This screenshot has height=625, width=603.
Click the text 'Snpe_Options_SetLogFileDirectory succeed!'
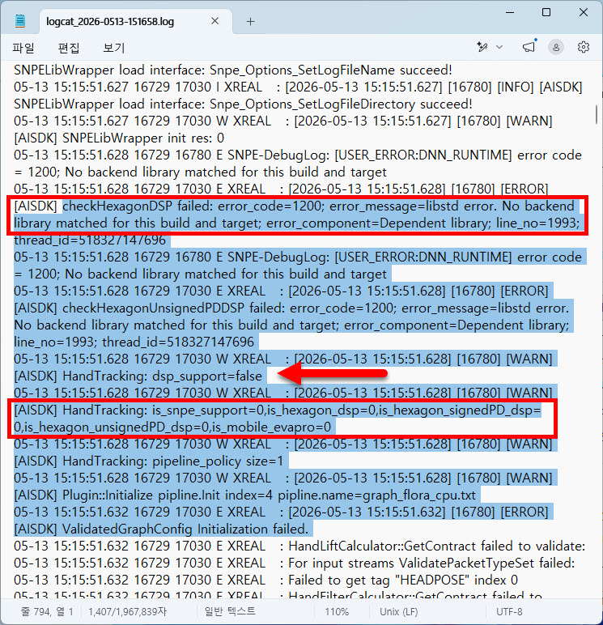click(341, 104)
